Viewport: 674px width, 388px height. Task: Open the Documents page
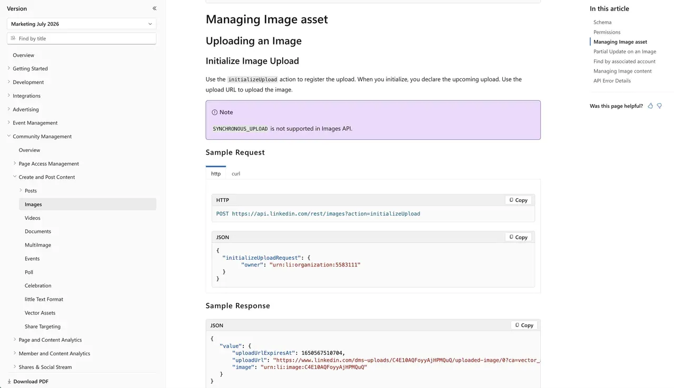tap(38, 231)
